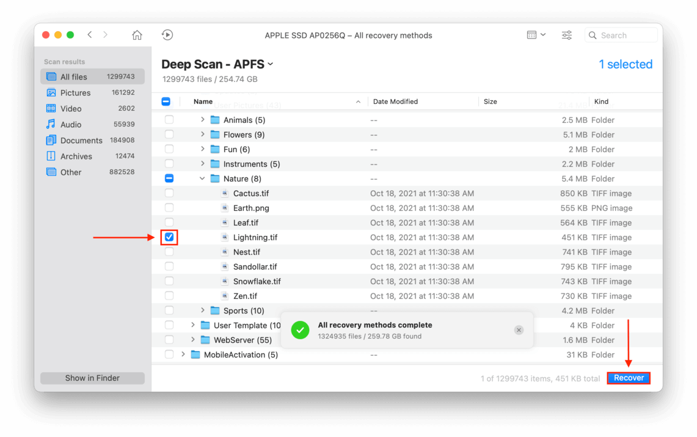The height and width of the screenshot is (437, 697).
Task: Click the Leaf.tif file icon
Action: coord(225,222)
